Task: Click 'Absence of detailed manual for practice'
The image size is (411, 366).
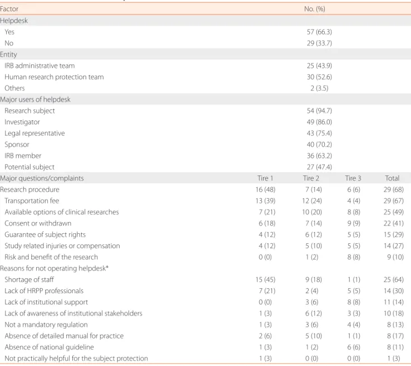Action: [64, 336]
